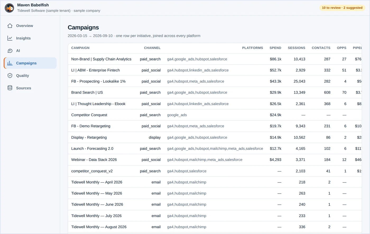Click the Maven Babelfish fish logo
Image resolution: width=370 pixels, height=234 pixels.
10,8
